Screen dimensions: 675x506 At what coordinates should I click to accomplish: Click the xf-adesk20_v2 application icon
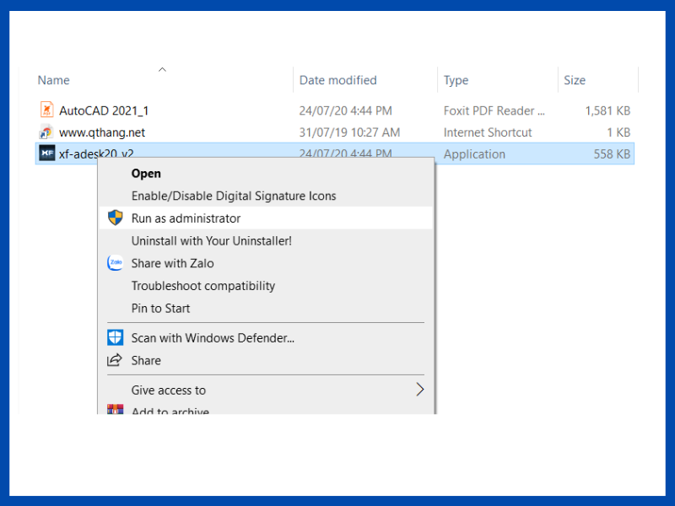46,153
